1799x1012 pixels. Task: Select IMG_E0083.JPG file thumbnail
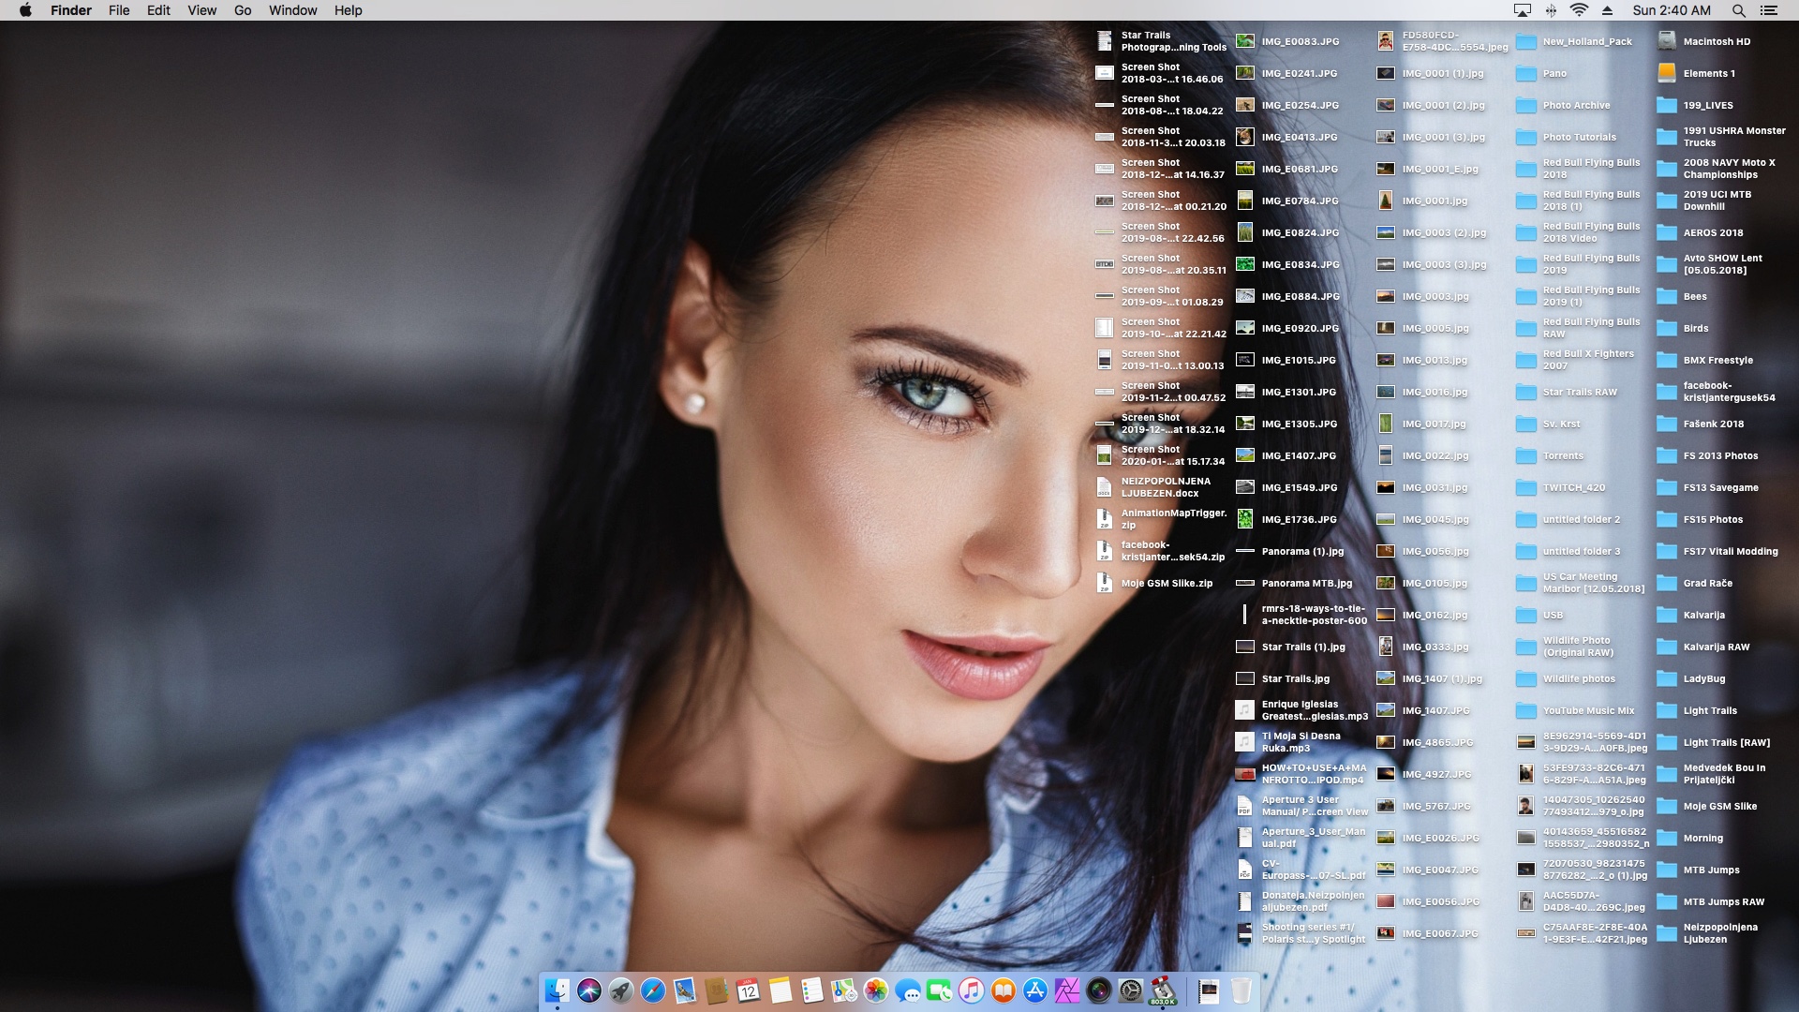[x=1245, y=41]
